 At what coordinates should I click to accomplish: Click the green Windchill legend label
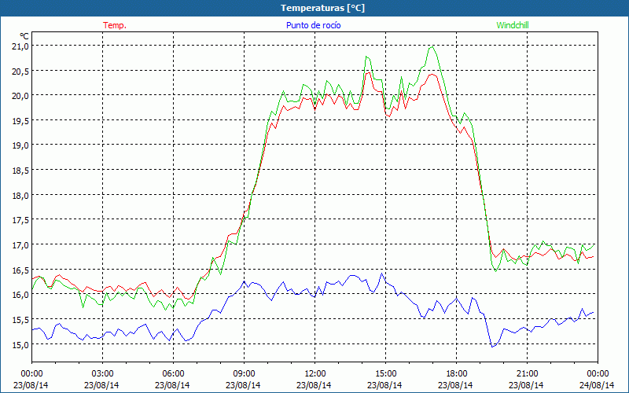tap(513, 25)
